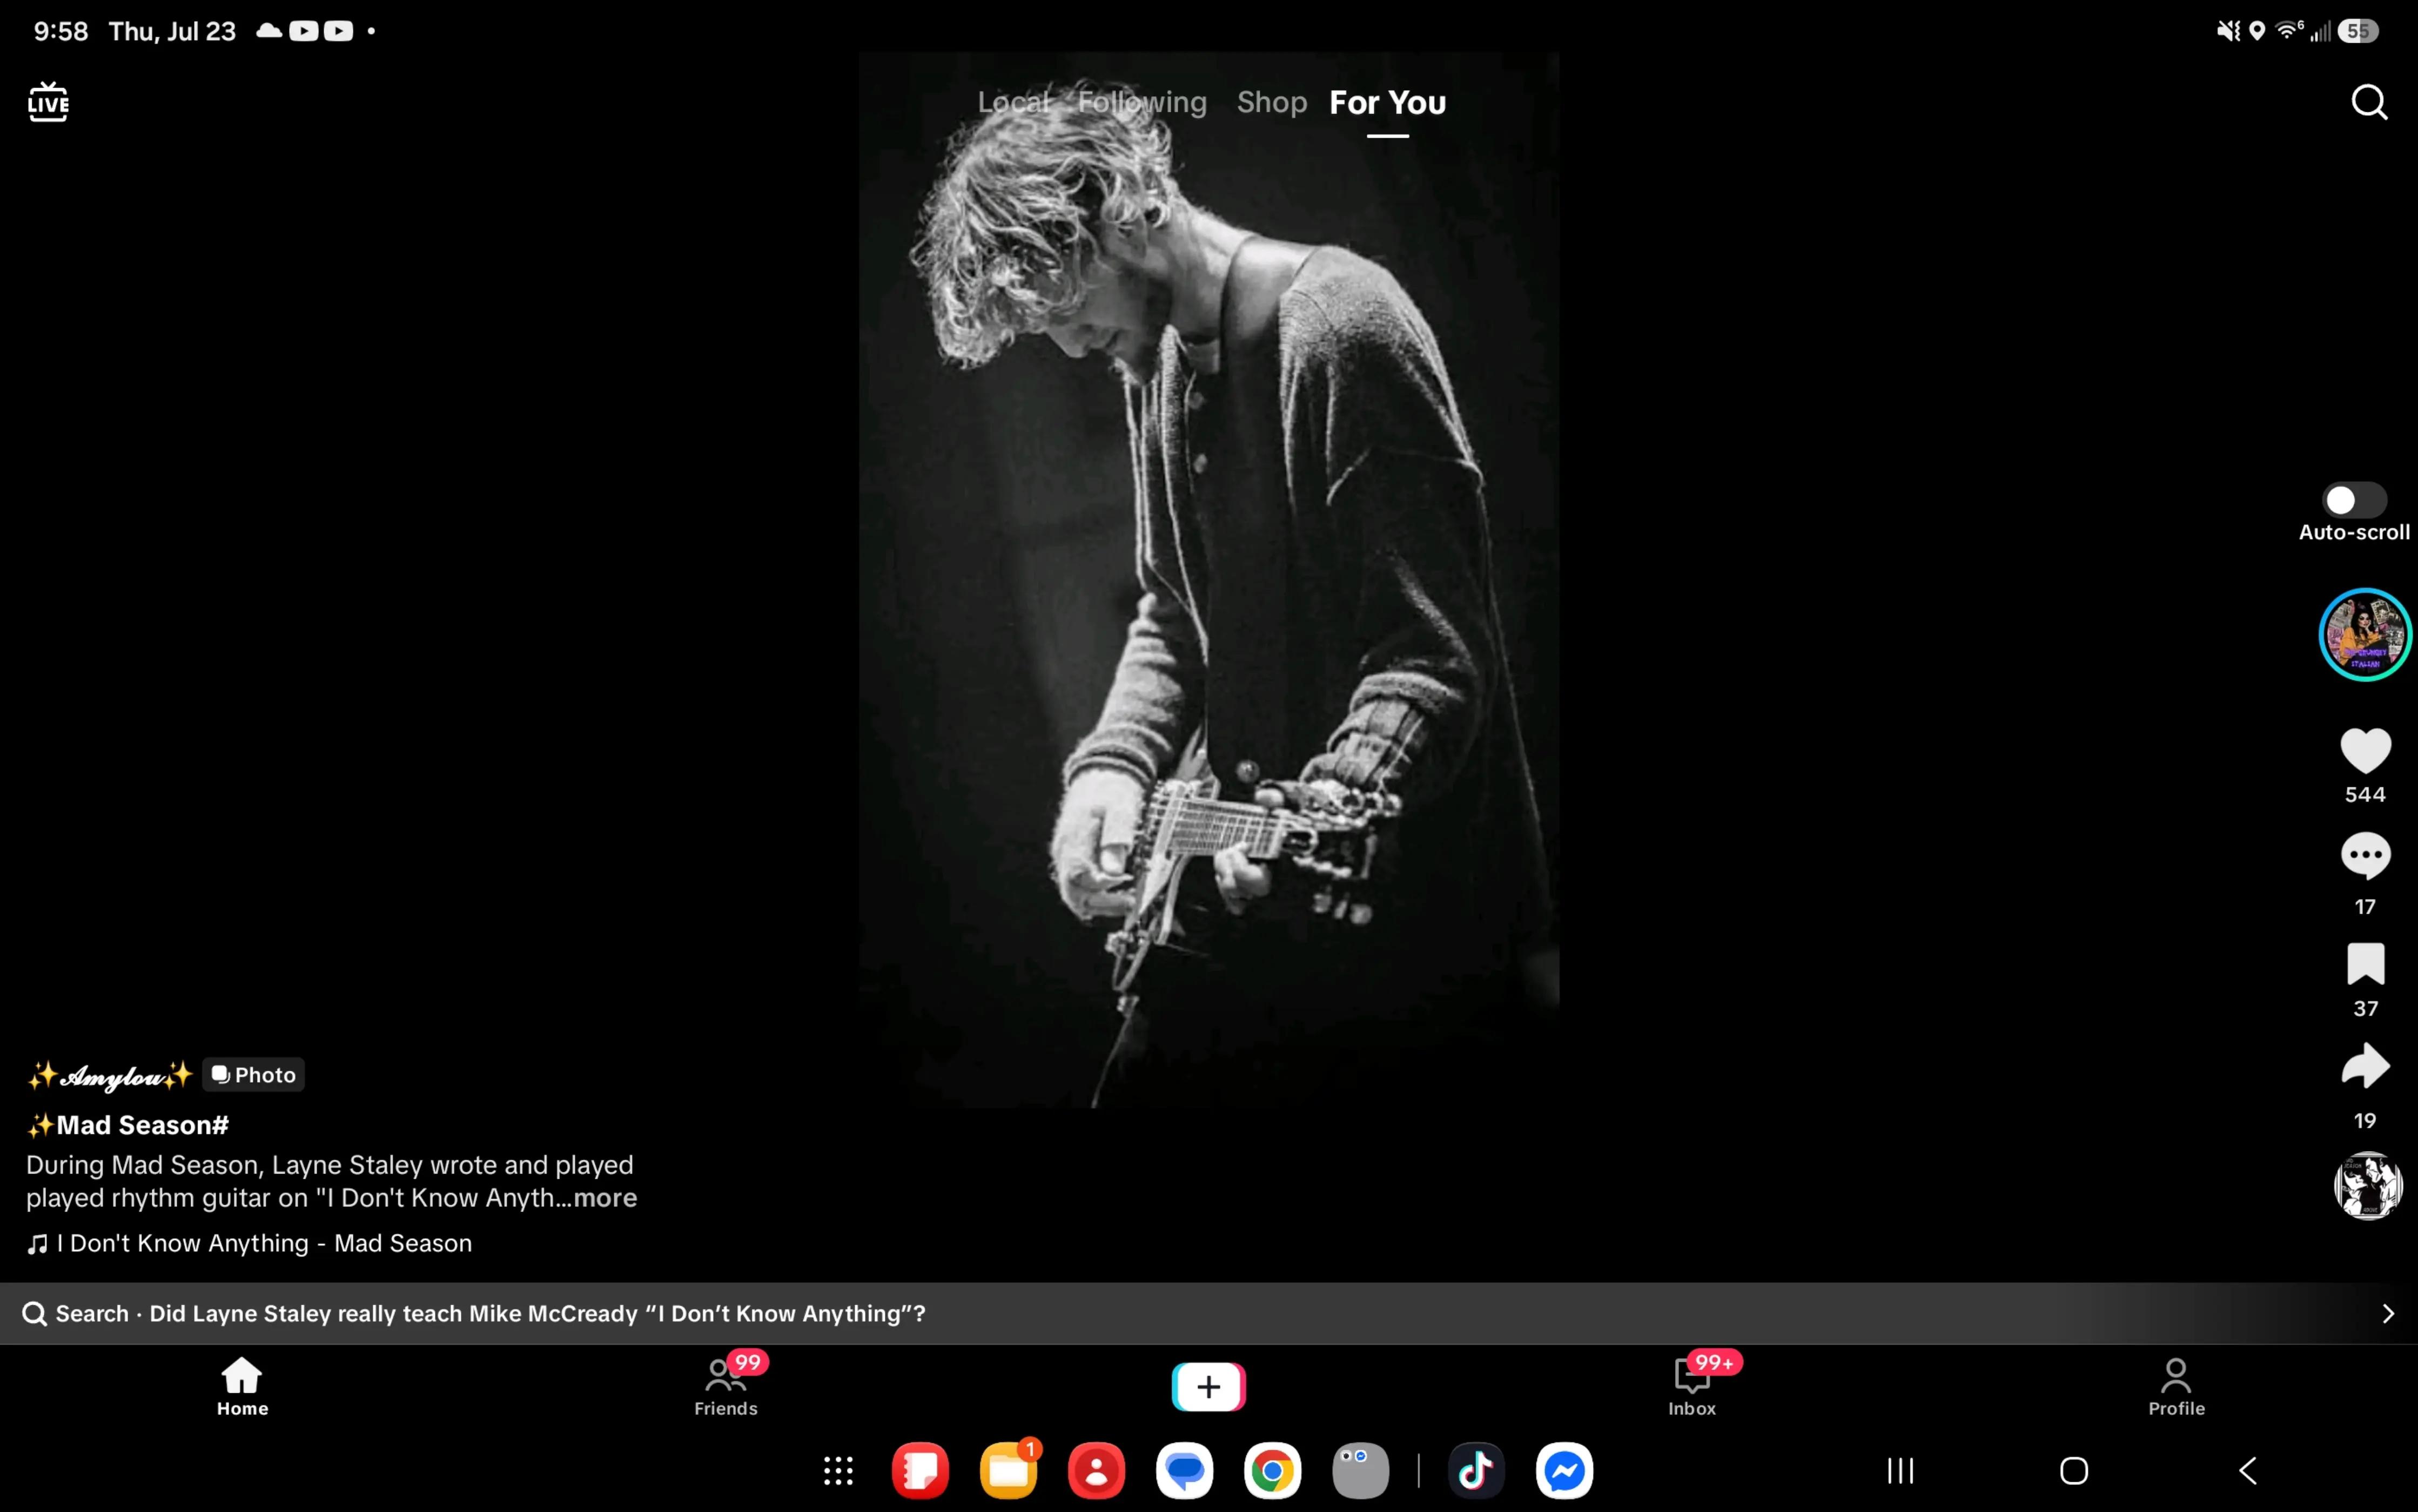Image resolution: width=2418 pixels, height=1512 pixels.
Task: Expand caption with the more link
Action: click(x=604, y=1198)
